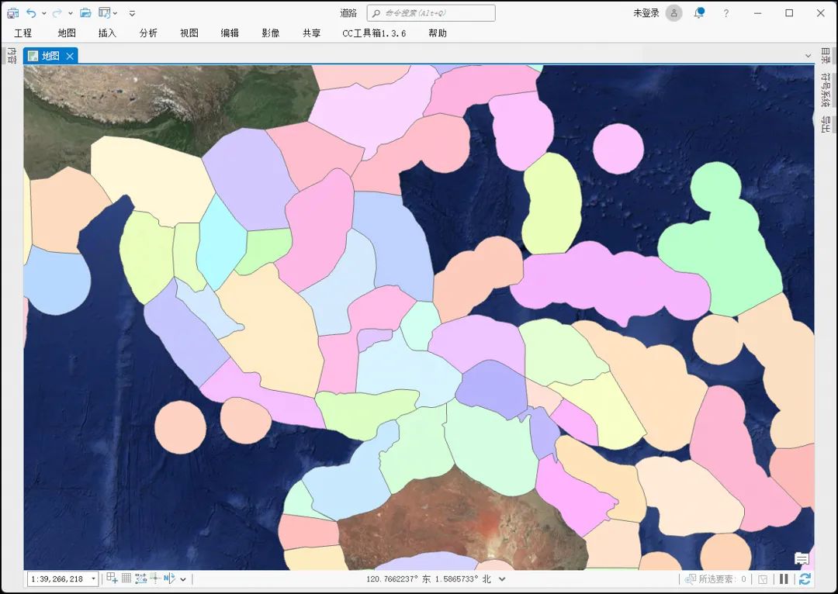Click the 所选要素: 0 text
Screen dimensions: 838x594
click(722, 579)
